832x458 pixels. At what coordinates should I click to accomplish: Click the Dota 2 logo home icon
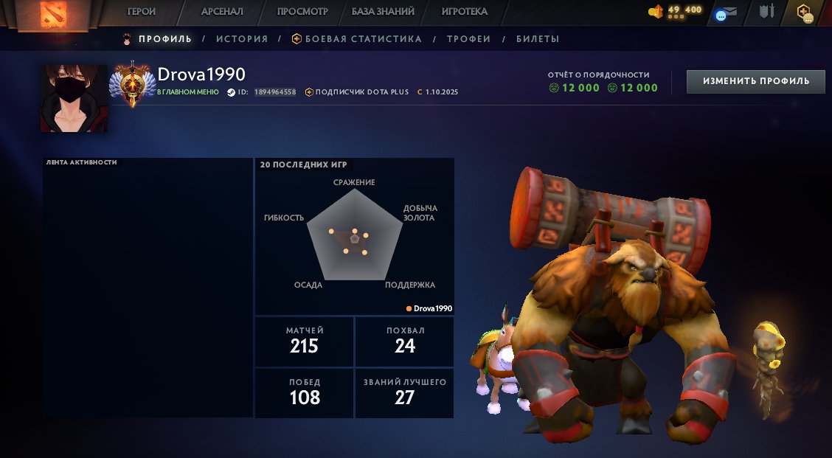[x=54, y=14]
